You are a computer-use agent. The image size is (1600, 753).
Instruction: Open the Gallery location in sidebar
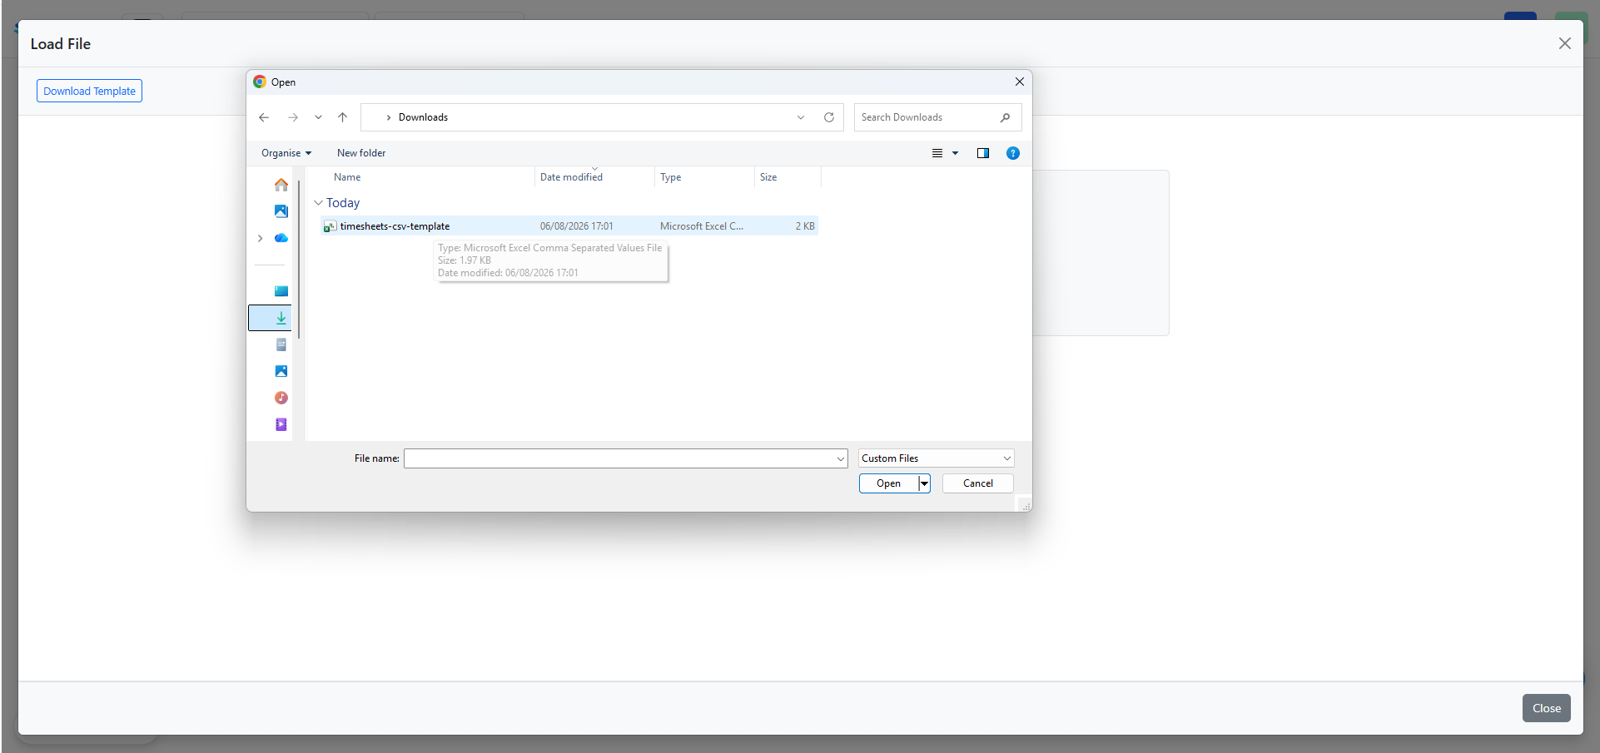pos(281,211)
